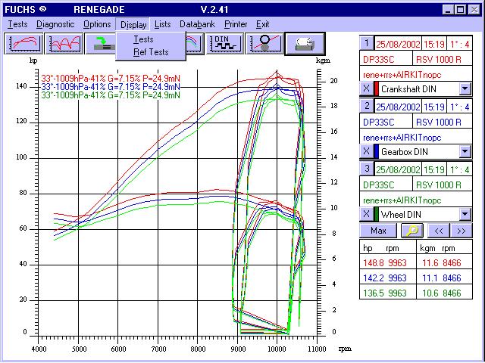Open the Tests menu in menu bar
Viewport: 485px width, 363px height.
(x=17, y=24)
